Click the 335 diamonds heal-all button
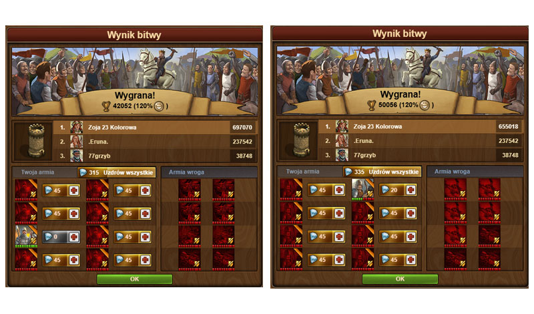Viewport: 534px width, 314px height. (x=382, y=172)
